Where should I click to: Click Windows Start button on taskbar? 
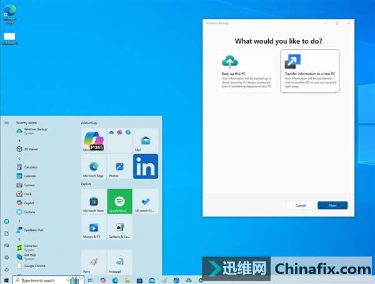(6, 280)
